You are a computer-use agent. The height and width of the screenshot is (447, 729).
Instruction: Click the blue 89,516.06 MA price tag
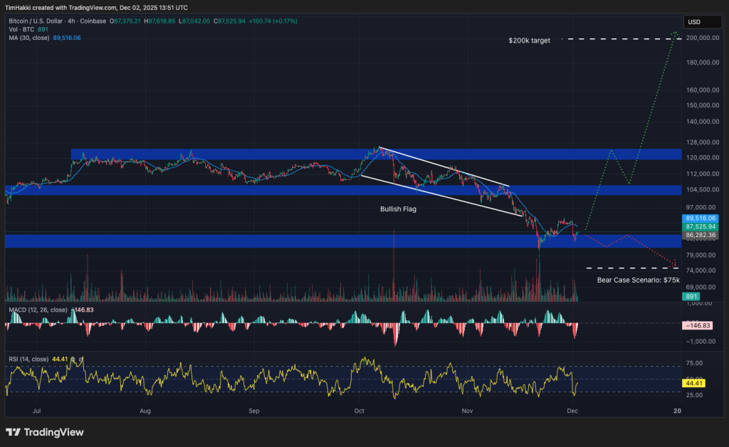point(701,218)
